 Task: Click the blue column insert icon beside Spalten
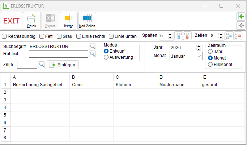(x=179, y=36)
